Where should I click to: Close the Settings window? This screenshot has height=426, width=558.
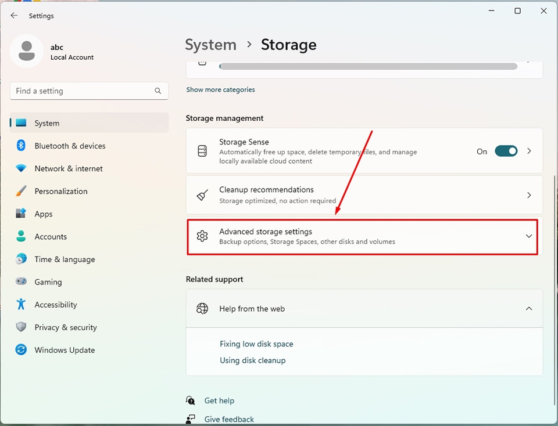click(x=543, y=10)
